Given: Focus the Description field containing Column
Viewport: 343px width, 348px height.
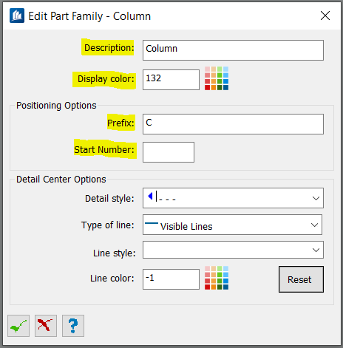Looking at the screenshot, I should tap(233, 50).
